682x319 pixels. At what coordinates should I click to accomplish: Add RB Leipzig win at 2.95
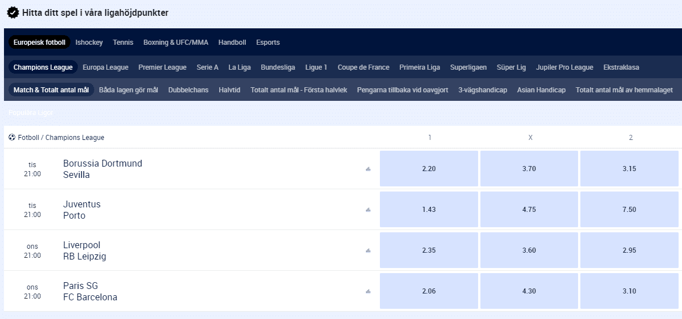pyautogui.click(x=629, y=250)
